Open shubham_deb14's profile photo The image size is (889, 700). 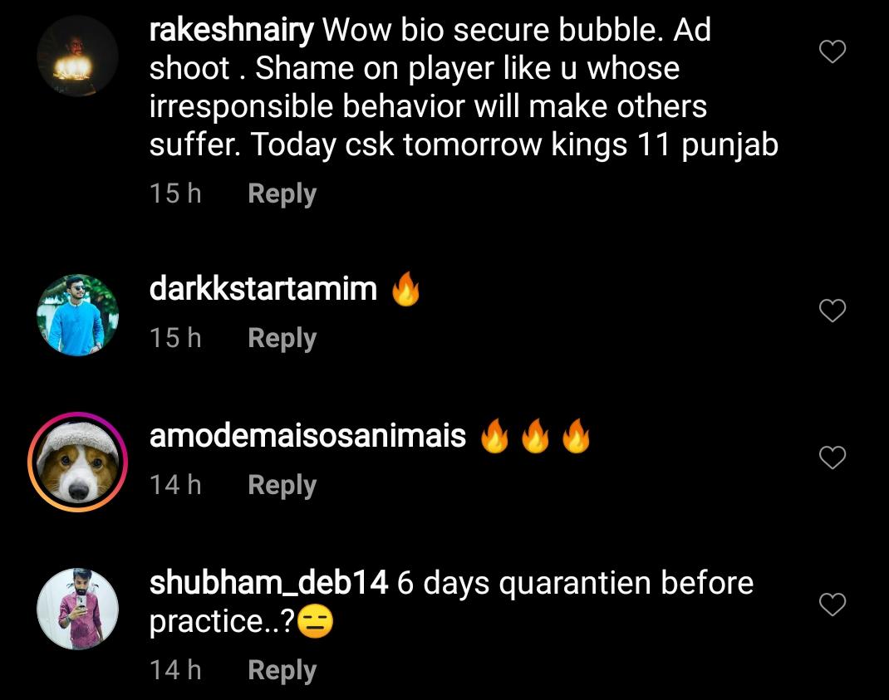coord(77,609)
